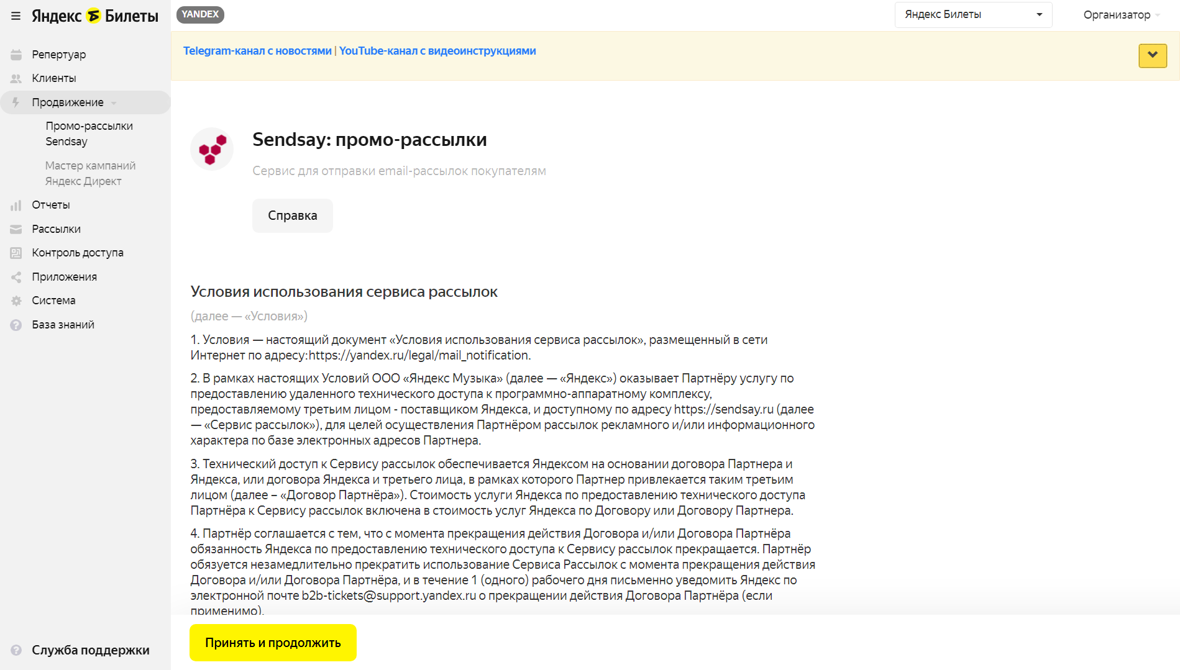1180x670 pixels.
Task: Click the Клиенты people icon
Action: click(x=16, y=78)
